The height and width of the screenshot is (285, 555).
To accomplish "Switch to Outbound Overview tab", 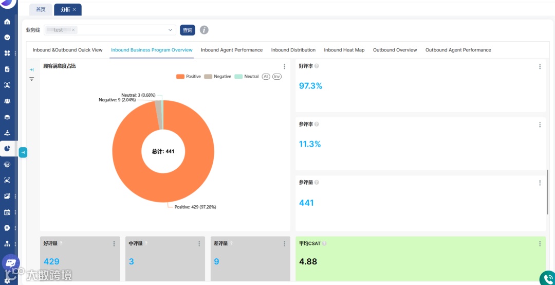I will [395, 50].
